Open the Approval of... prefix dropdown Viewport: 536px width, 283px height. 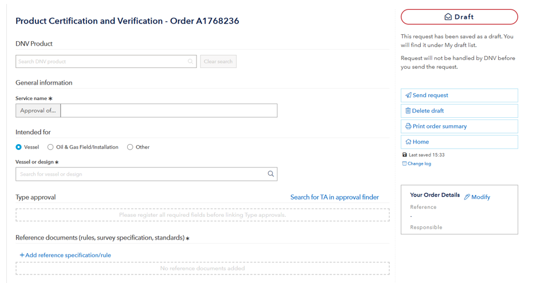(x=38, y=110)
